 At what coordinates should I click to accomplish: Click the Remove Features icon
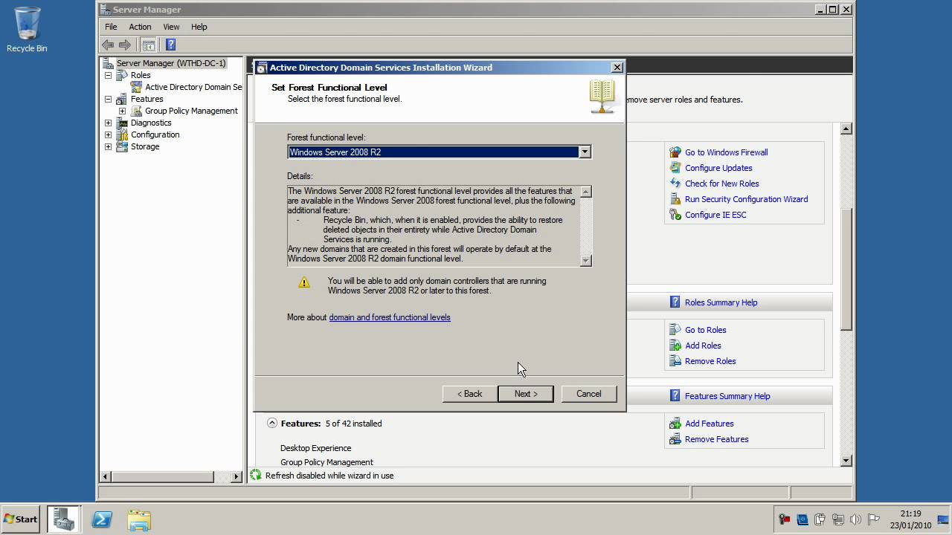point(675,439)
